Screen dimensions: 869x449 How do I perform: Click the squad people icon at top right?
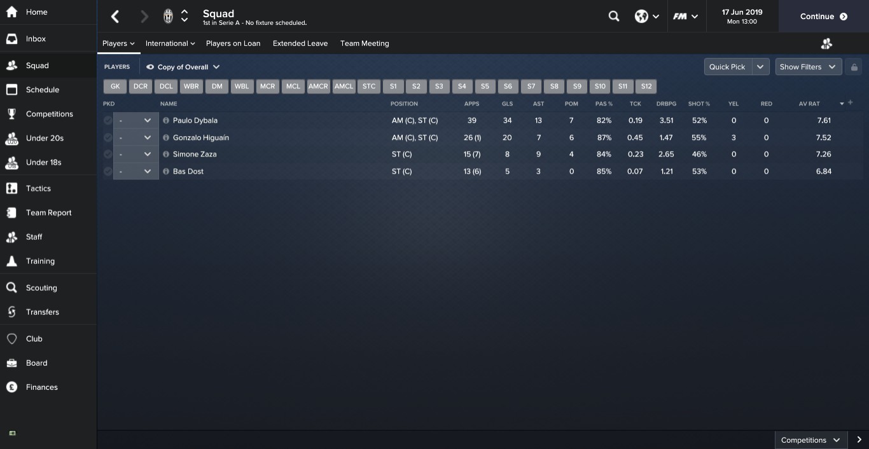826,43
